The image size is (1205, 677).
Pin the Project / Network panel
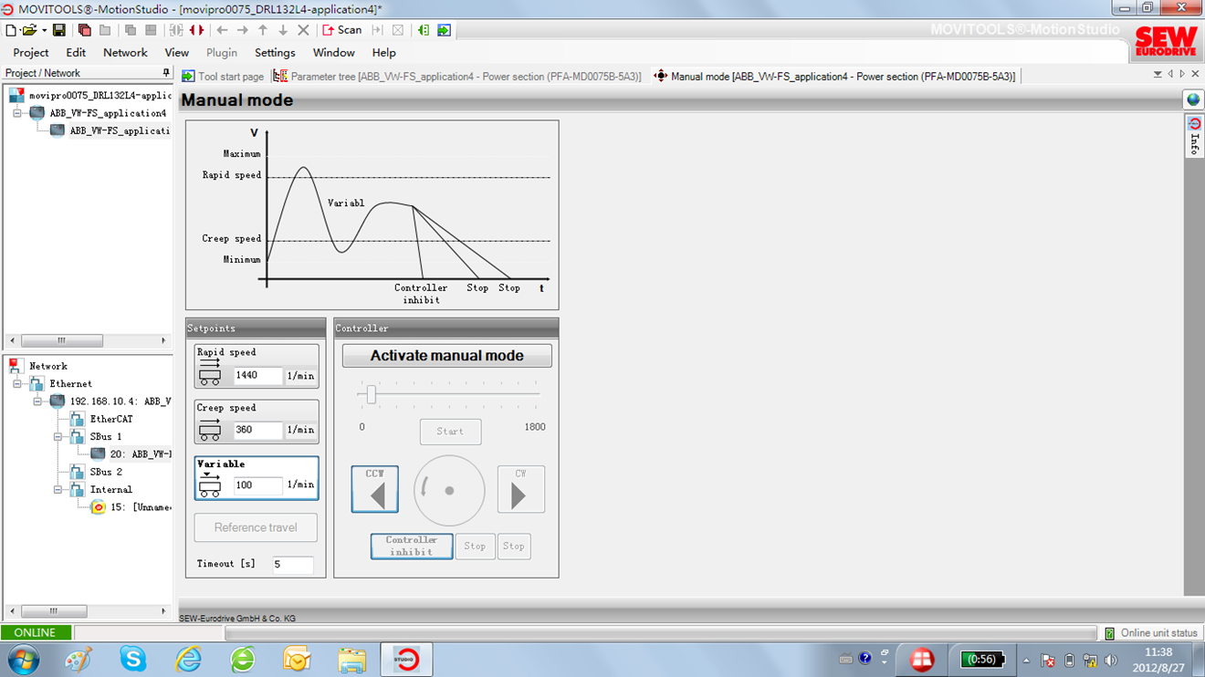tap(165, 73)
